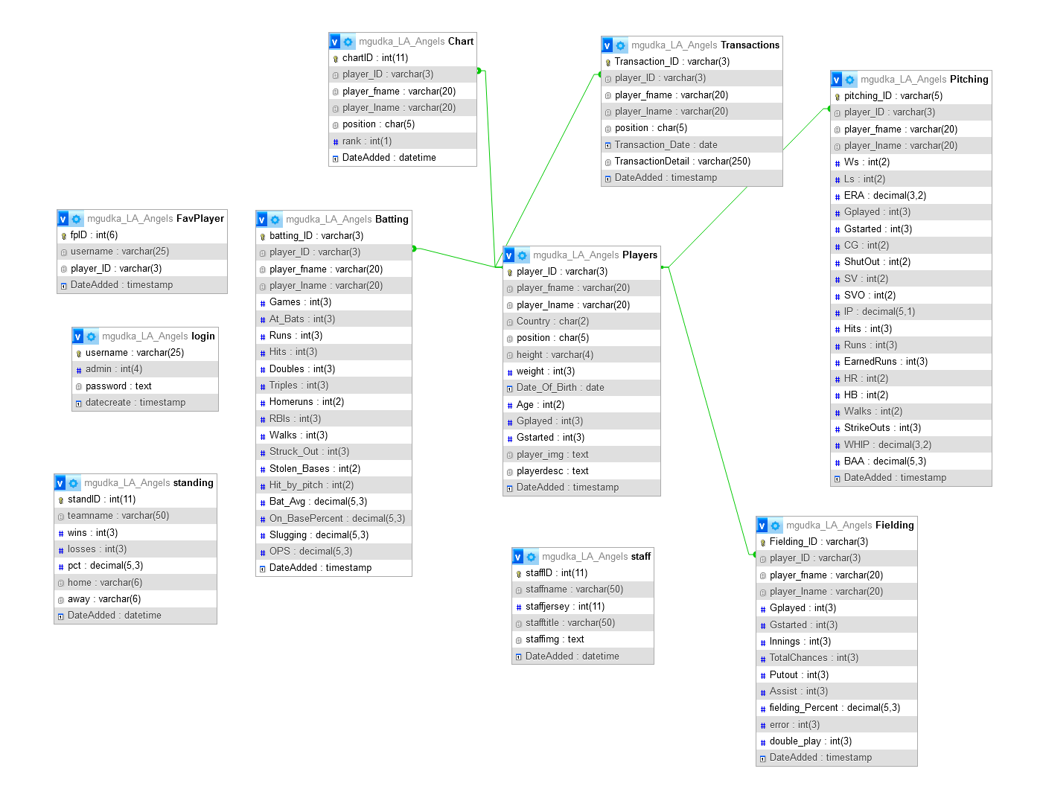Collapse the Players table with V toggle
The image size is (1043, 792).
(509, 255)
